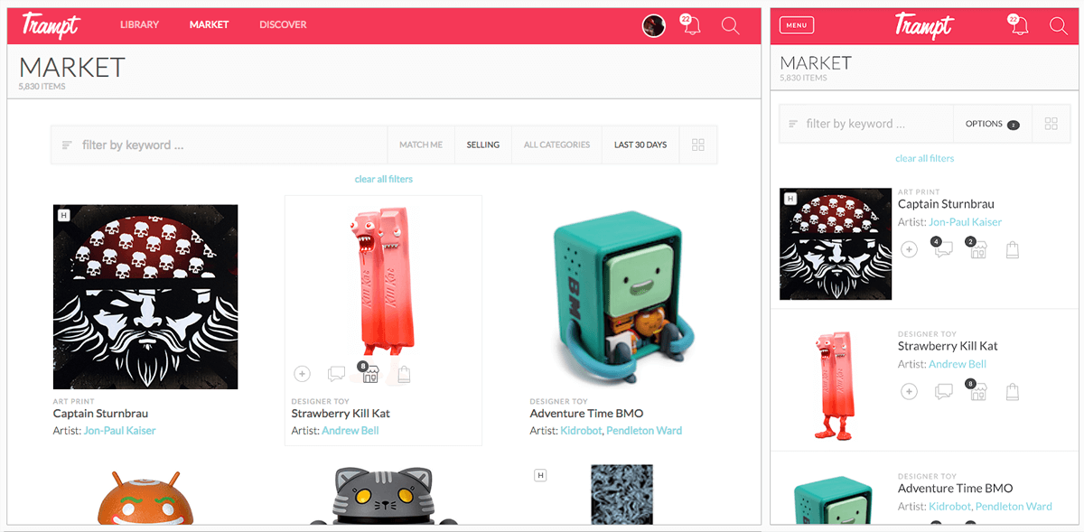Click H badge on desktop Captain Sturnbrau image
Screen dimensions: 1084x532
click(x=63, y=215)
